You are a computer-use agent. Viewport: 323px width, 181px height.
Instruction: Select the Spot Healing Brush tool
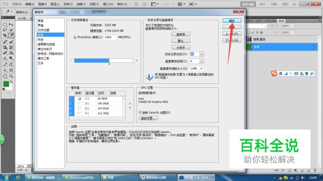5,42
